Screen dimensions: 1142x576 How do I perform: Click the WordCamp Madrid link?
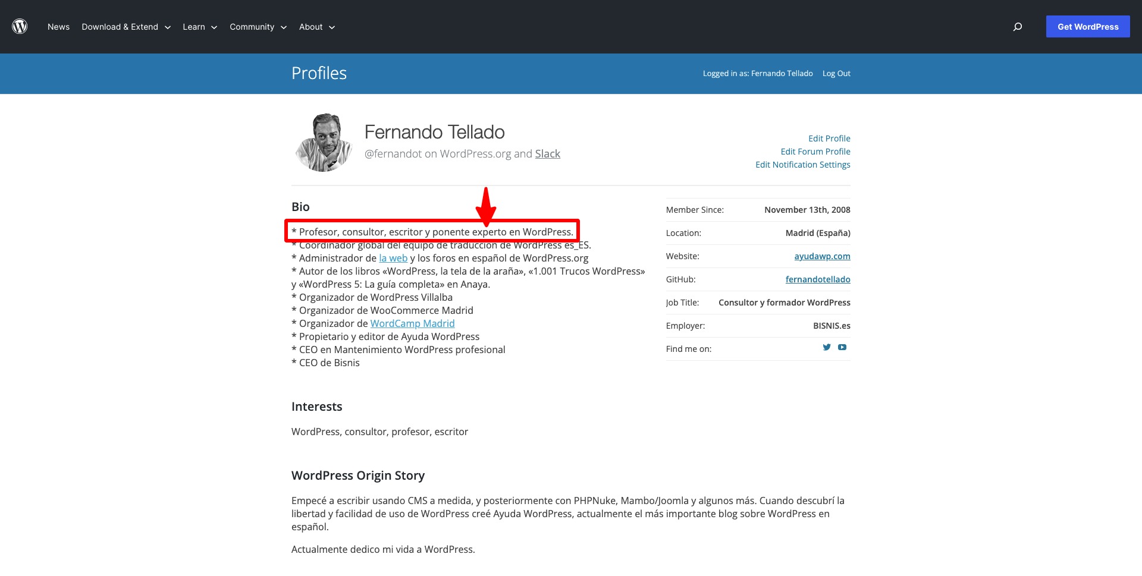[x=412, y=323]
